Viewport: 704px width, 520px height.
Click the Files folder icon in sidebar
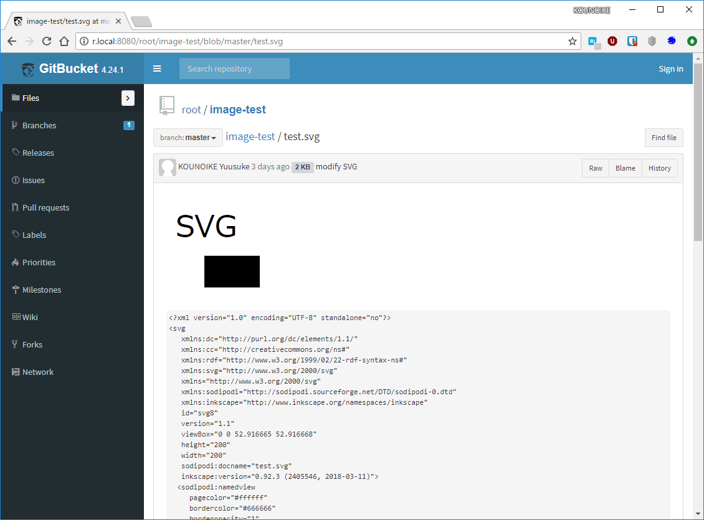(16, 97)
